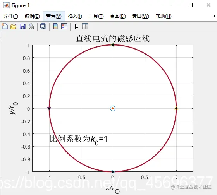Click the dock figure arrow at menu bar right

pyautogui.click(x=214, y=16)
